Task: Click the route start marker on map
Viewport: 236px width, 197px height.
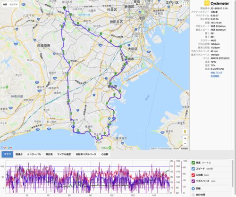Action: pyautogui.click(x=64, y=8)
